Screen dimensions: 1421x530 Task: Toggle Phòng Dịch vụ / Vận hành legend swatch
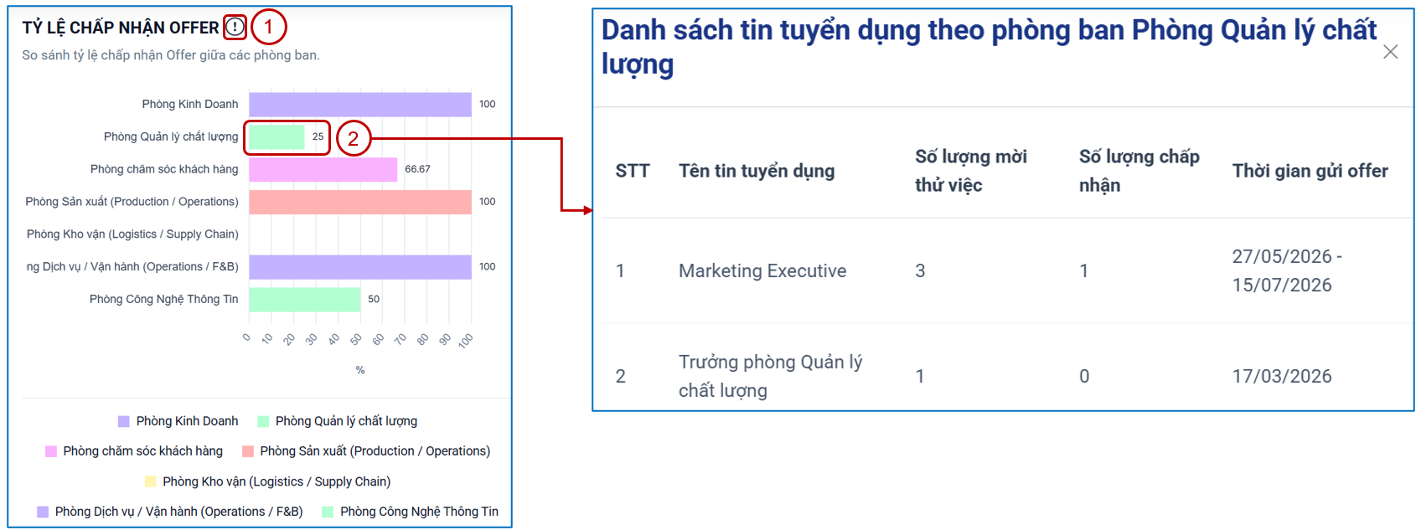click(x=43, y=512)
